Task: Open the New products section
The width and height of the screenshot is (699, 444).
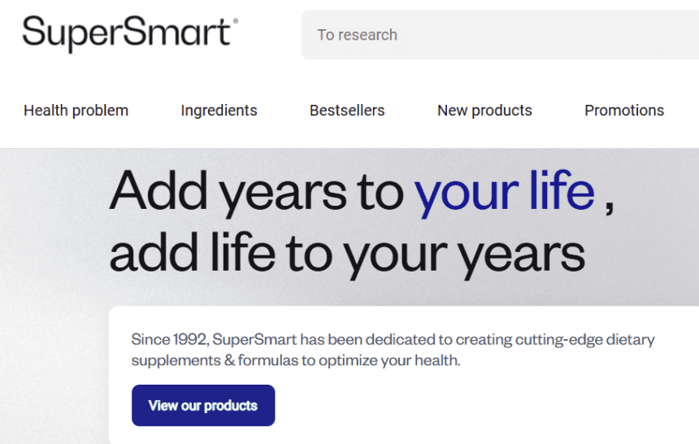Action: tap(484, 111)
